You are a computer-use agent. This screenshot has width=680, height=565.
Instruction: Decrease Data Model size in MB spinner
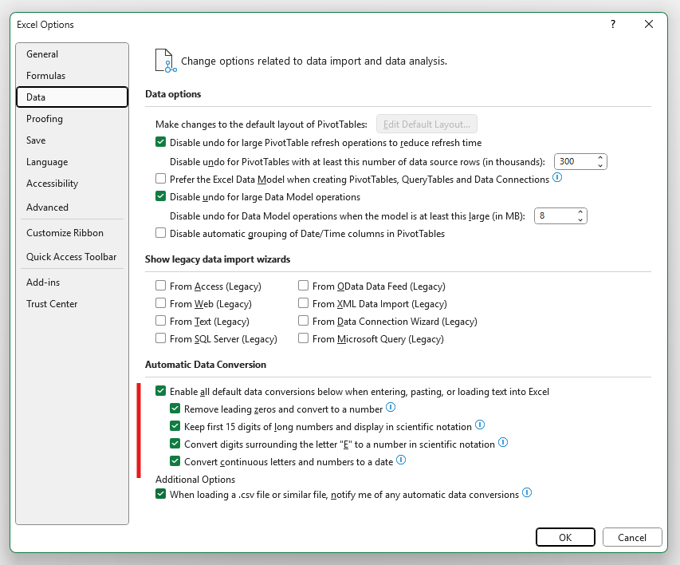click(580, 220)
